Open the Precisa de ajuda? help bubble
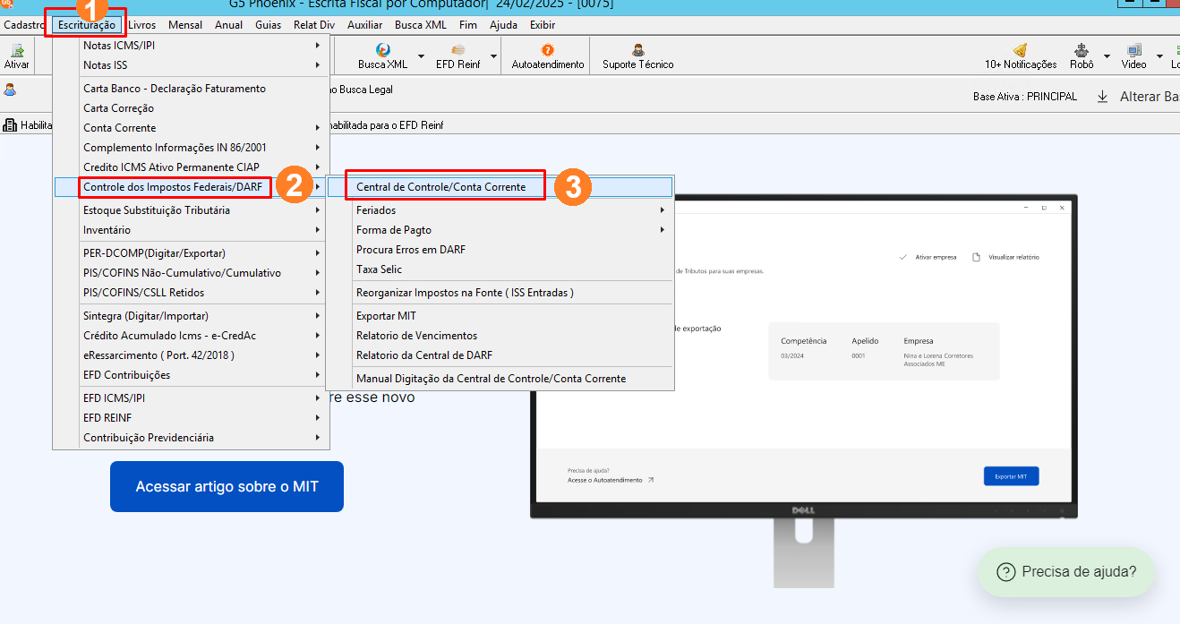The height and width of the screenshot is (624, 1180). coord(1066,572)
